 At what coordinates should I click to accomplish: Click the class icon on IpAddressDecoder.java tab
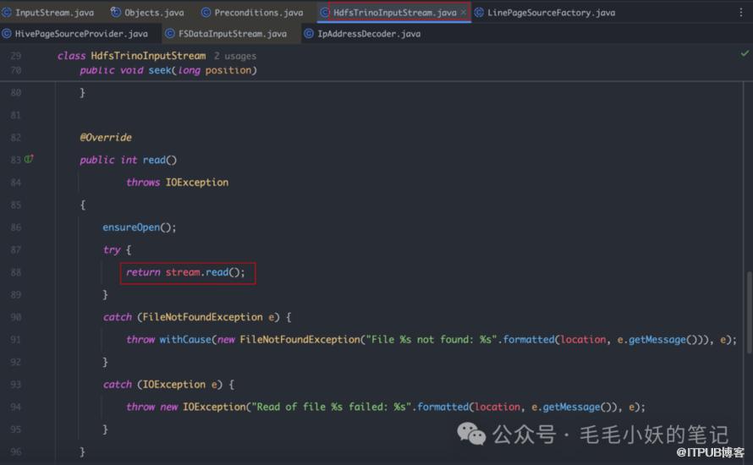click(309, 34)
